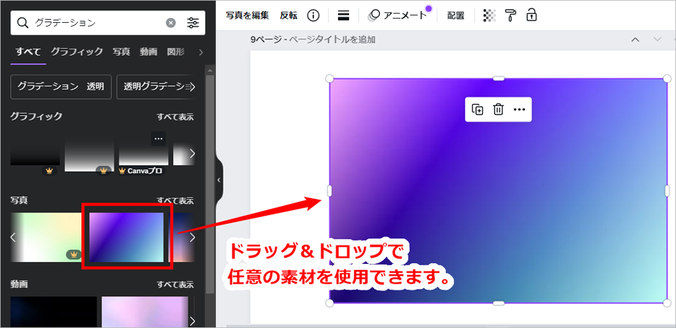Collapse the side panel with handle
This screenshot has height=328, width=676.
click(219, 179)
